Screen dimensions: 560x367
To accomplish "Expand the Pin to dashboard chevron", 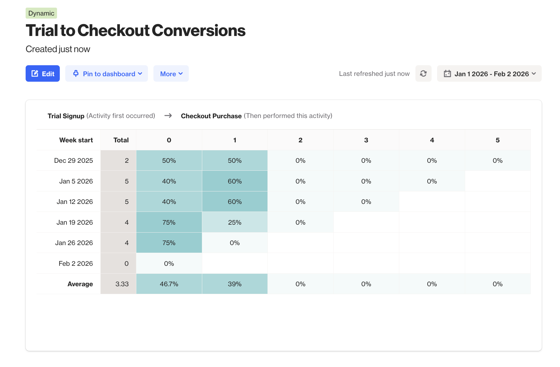I will (x=140, y=74).
